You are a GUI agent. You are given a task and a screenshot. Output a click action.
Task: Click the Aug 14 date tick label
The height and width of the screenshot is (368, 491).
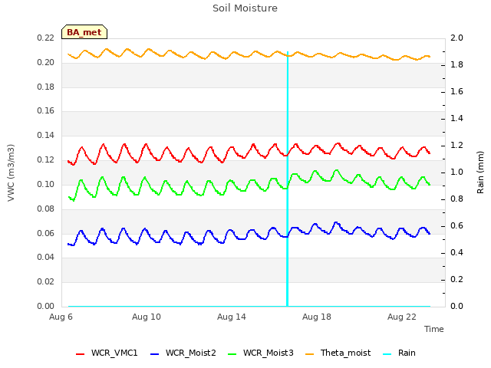(x=232, y=317)
